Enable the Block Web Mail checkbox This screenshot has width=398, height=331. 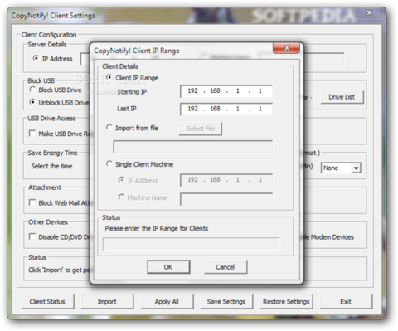pyautogui.click(x=32, y=202)
